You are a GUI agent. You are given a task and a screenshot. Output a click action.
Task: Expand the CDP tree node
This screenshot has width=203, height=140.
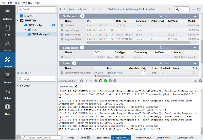coord(26,30)
